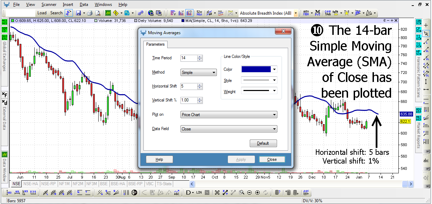The height and width of the screenshot is (204, 432).
Task: Click the MP circle icon in bottom toolbar
Action: pyautogui.click(x=134, y=192)
